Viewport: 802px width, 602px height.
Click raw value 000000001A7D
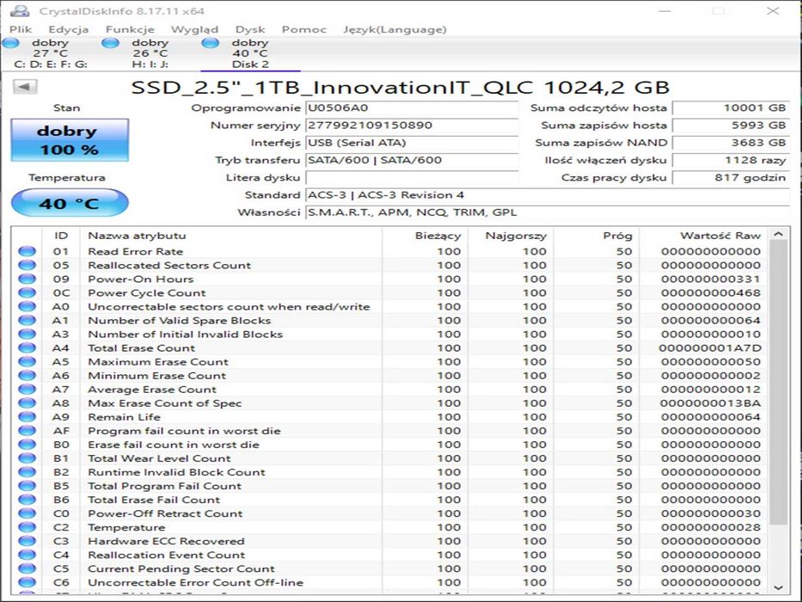(x=710, y=348)
